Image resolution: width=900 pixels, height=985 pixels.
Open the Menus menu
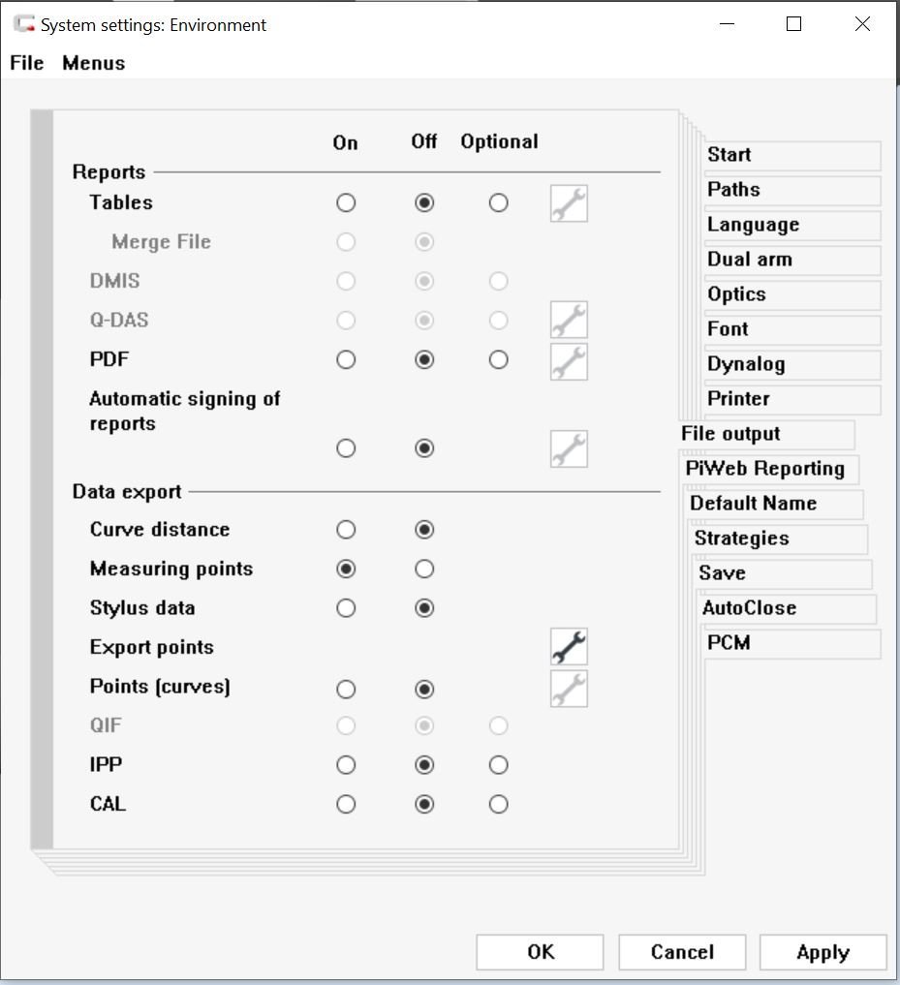94,63
